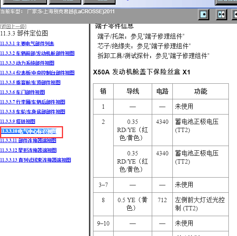Click heading X50A 发动机舱盖下保险丝盒 X1
Screen dimensions: 237x236
[142, 72]
